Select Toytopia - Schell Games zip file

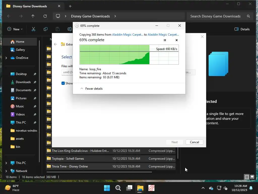point(111,159)
